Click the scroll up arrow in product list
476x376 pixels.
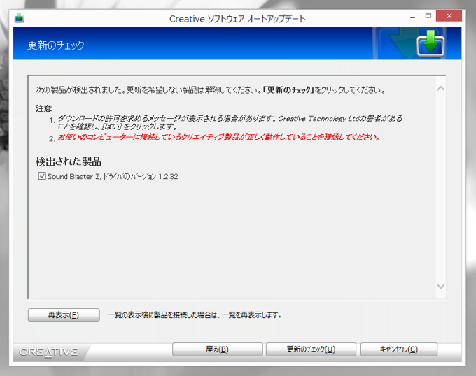click(441, 89)
